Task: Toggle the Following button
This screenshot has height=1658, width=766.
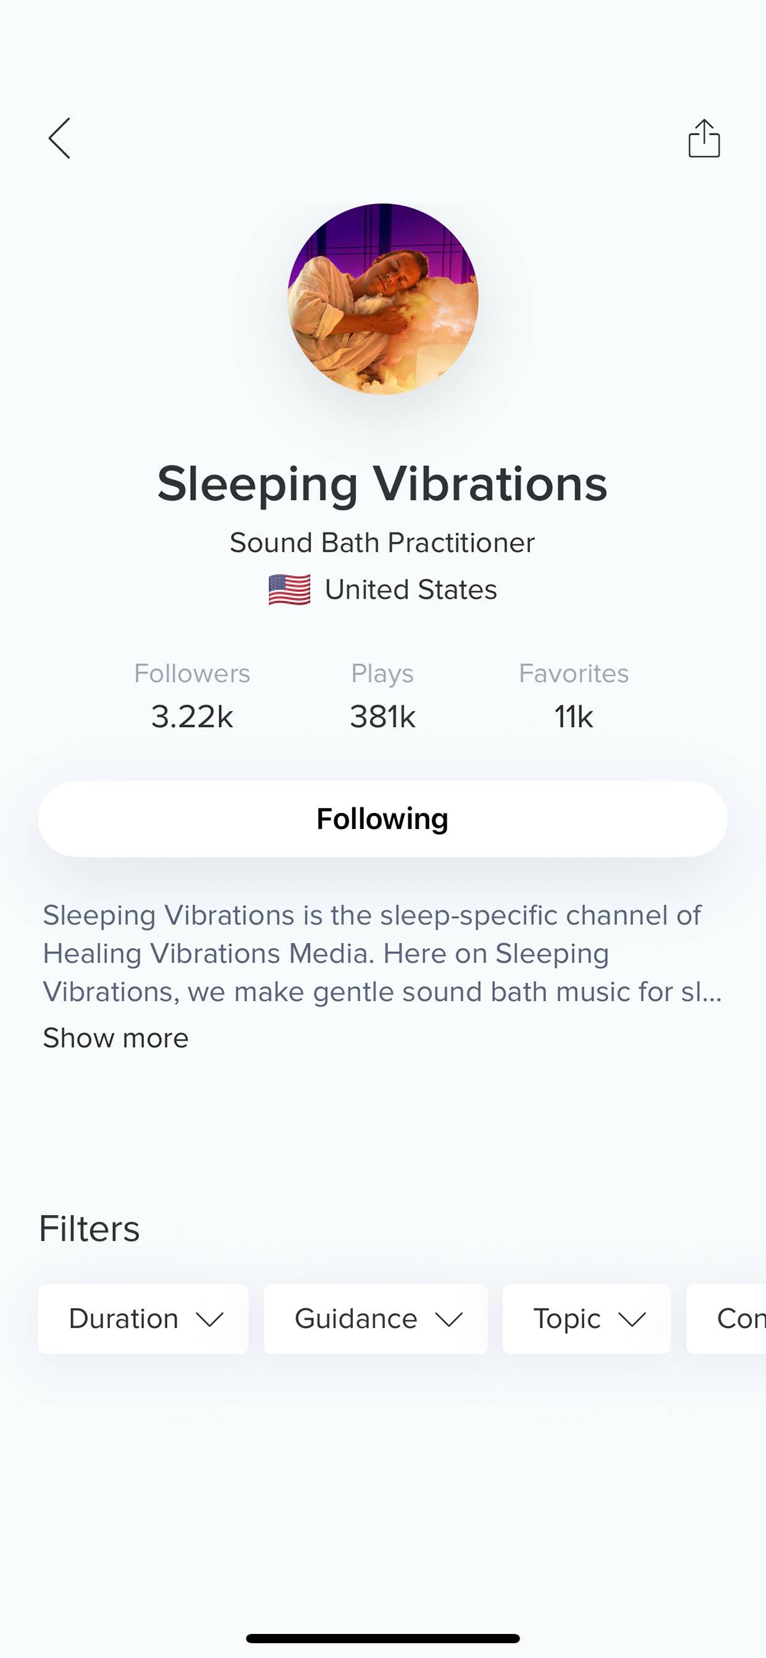Action: point(383,818)
